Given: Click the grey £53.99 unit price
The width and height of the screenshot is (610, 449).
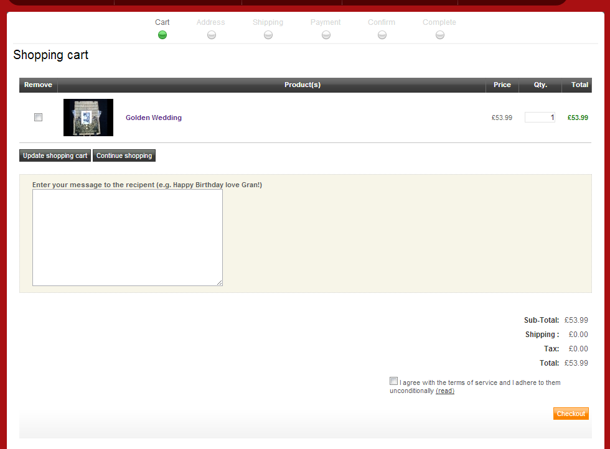Looking at the screenshot, I should click(x=502, y=118).
